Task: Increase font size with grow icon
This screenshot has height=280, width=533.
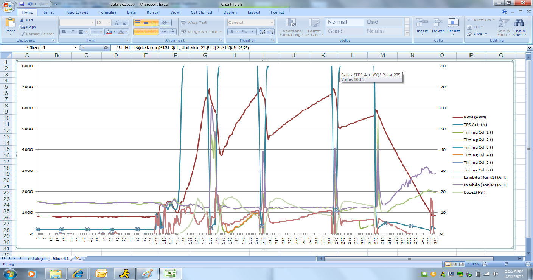Action: pyautogui.click(x=117, y=23)
